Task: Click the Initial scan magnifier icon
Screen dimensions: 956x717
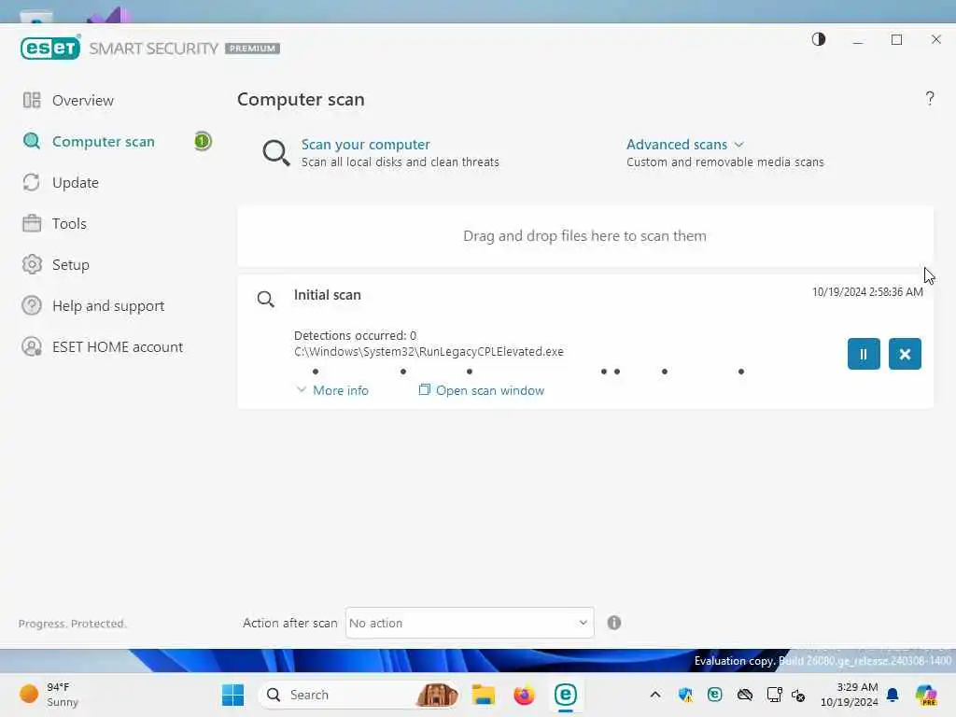Action: 265,299
